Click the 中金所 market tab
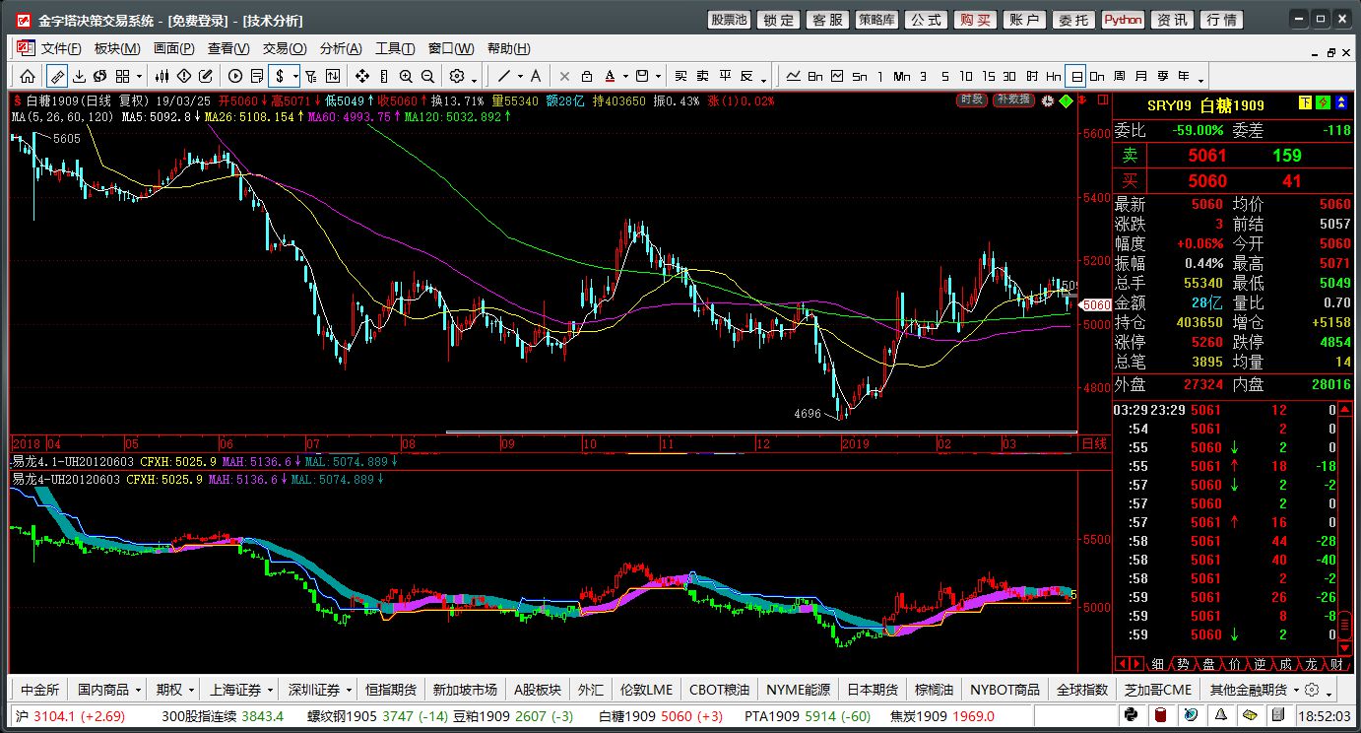Image resolution: width=1361 pixels, height=733 pixels. pyautogui.click(x=39, y=690)
